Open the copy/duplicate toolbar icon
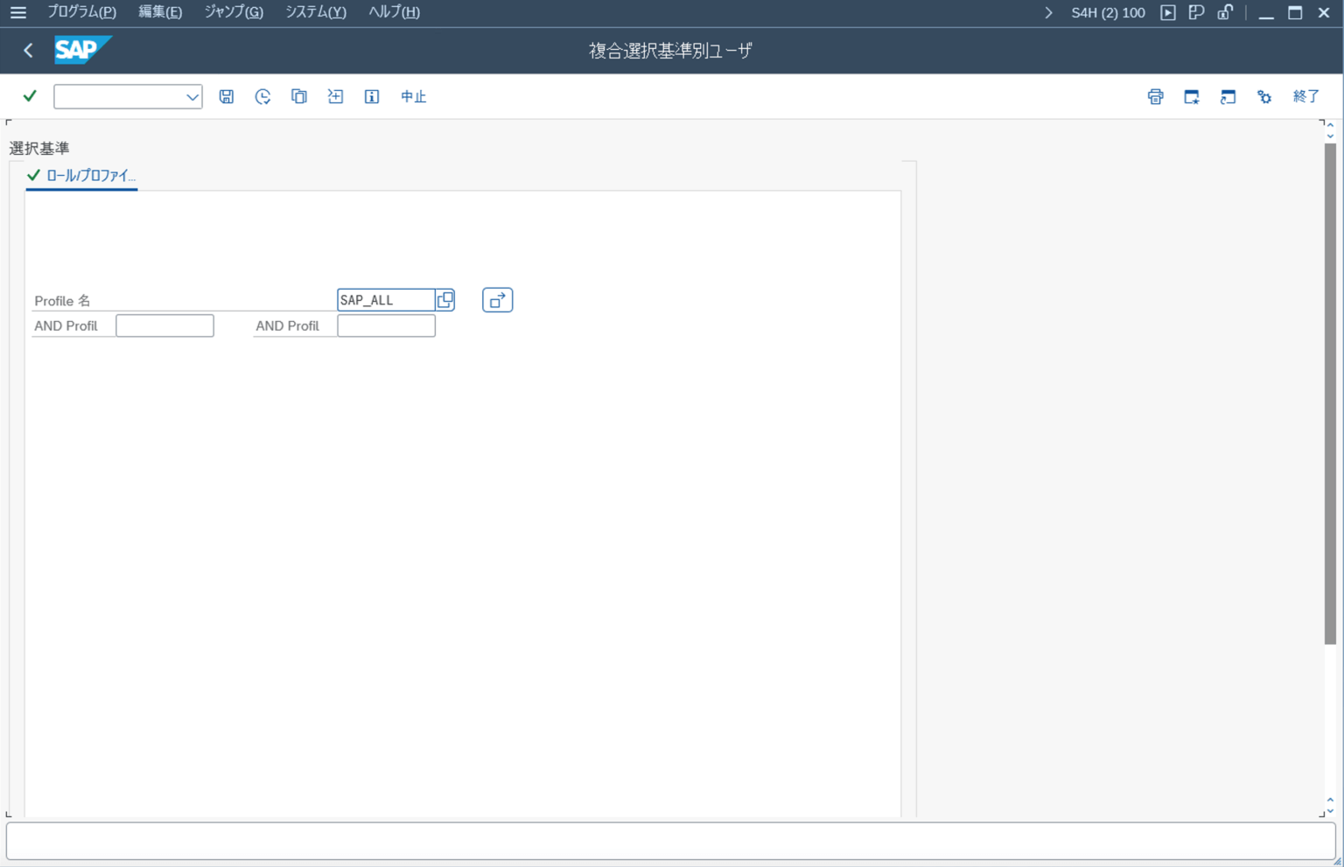Screen dimensions: 1344x867 click(298, 96)
